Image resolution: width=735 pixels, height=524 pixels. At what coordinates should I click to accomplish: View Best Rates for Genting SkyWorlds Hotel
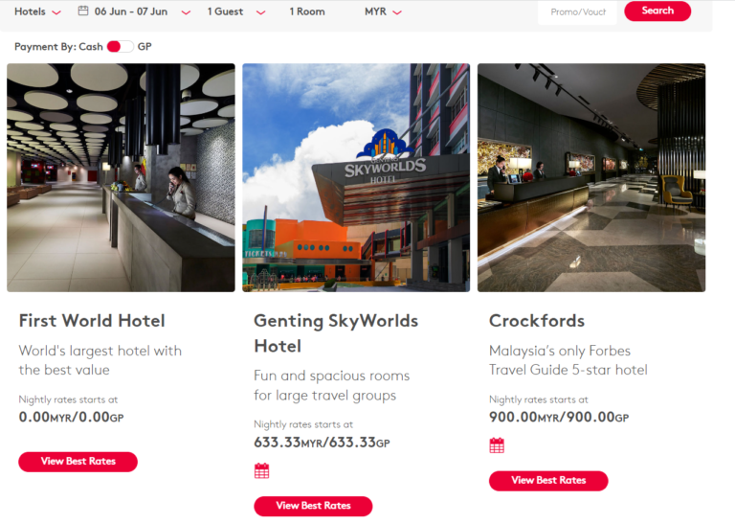pos(313,506)
